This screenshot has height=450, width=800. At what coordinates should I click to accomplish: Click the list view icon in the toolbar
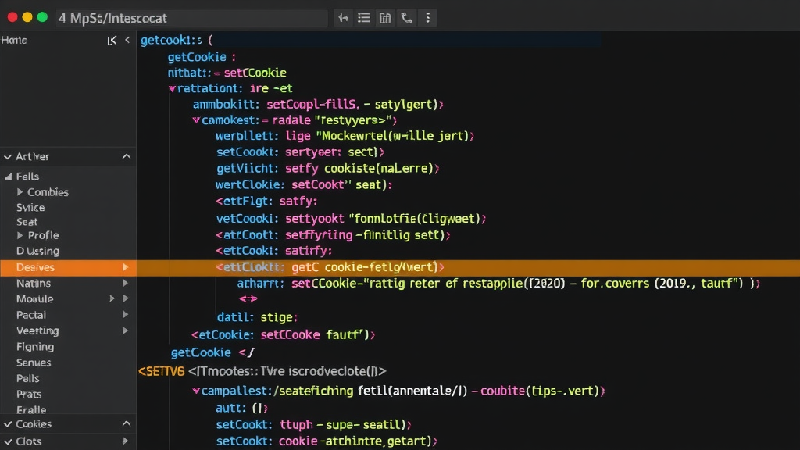[363, 17]
